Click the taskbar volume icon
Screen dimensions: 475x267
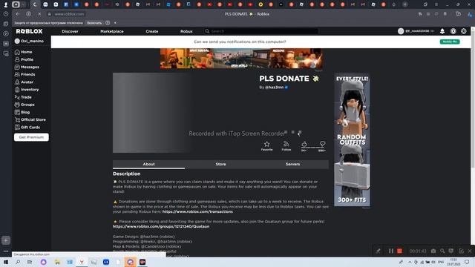click(x=433, y=262)
